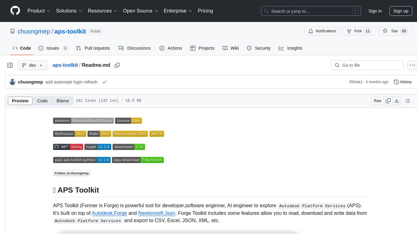Open the more file actions menu
417x234 pixels.
[412, 65]
